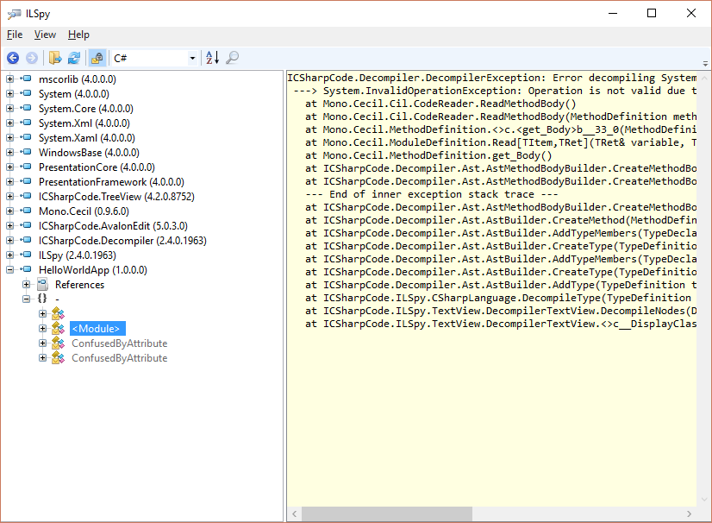Click the namespace braces icon
The height and width of the screenshot is (523, 712).
[x=42, y=299]
